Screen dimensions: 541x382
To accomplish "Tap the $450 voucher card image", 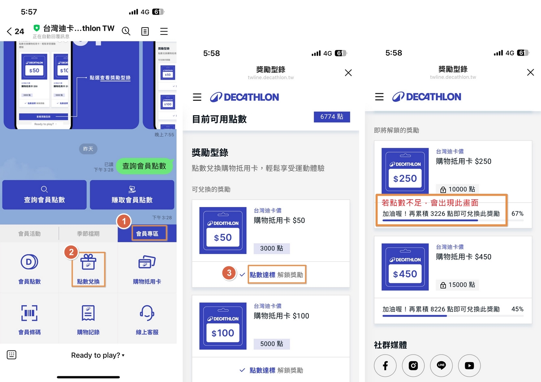I will tap(405, 267).
